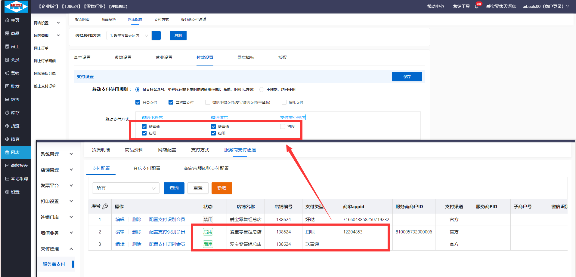Click the AIBAO logo at top left
Screen dimensions: 576x277
click(x=16, y=6)
